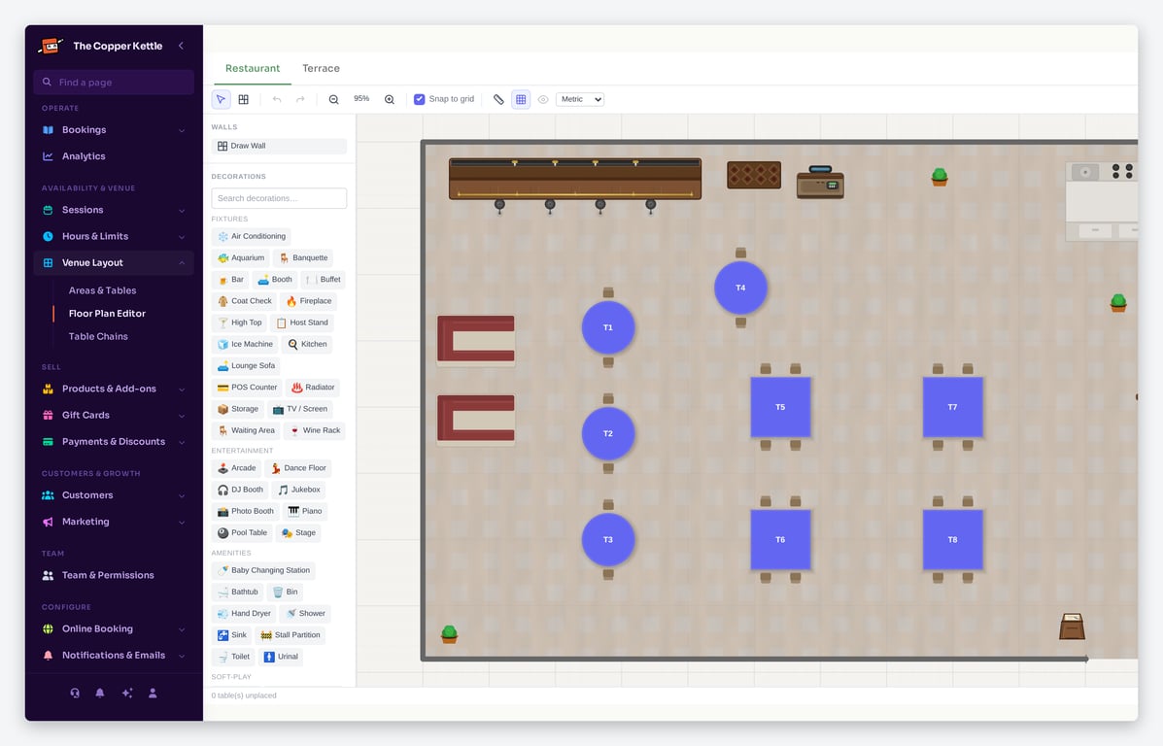Expand Payments & Discounts menu
This screenshot has width=1163, height=746.
114,442
